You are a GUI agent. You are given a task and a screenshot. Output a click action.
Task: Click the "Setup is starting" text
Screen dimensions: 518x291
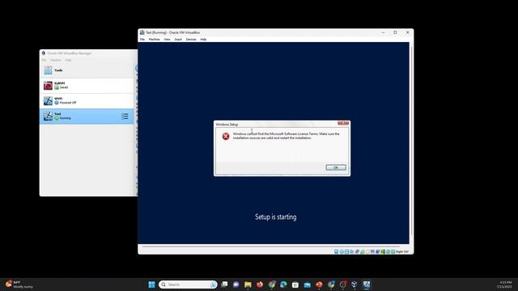pyautogui.click(x=276, y=217)
